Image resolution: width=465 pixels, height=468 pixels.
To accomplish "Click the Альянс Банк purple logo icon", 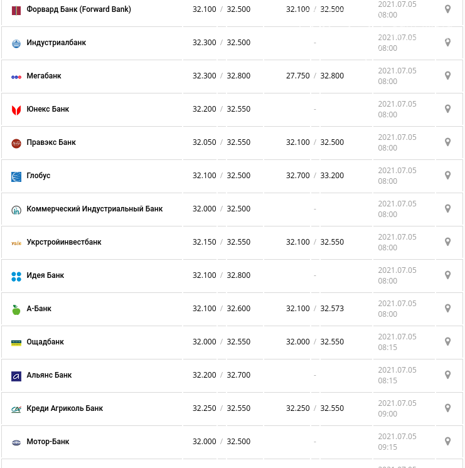I will point(16,376).
